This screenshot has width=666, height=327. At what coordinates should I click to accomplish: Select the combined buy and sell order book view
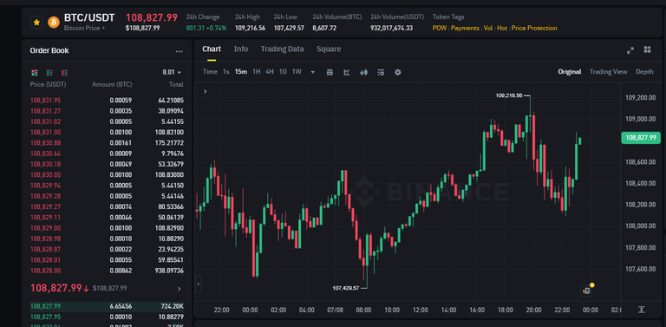pos(35,72)
